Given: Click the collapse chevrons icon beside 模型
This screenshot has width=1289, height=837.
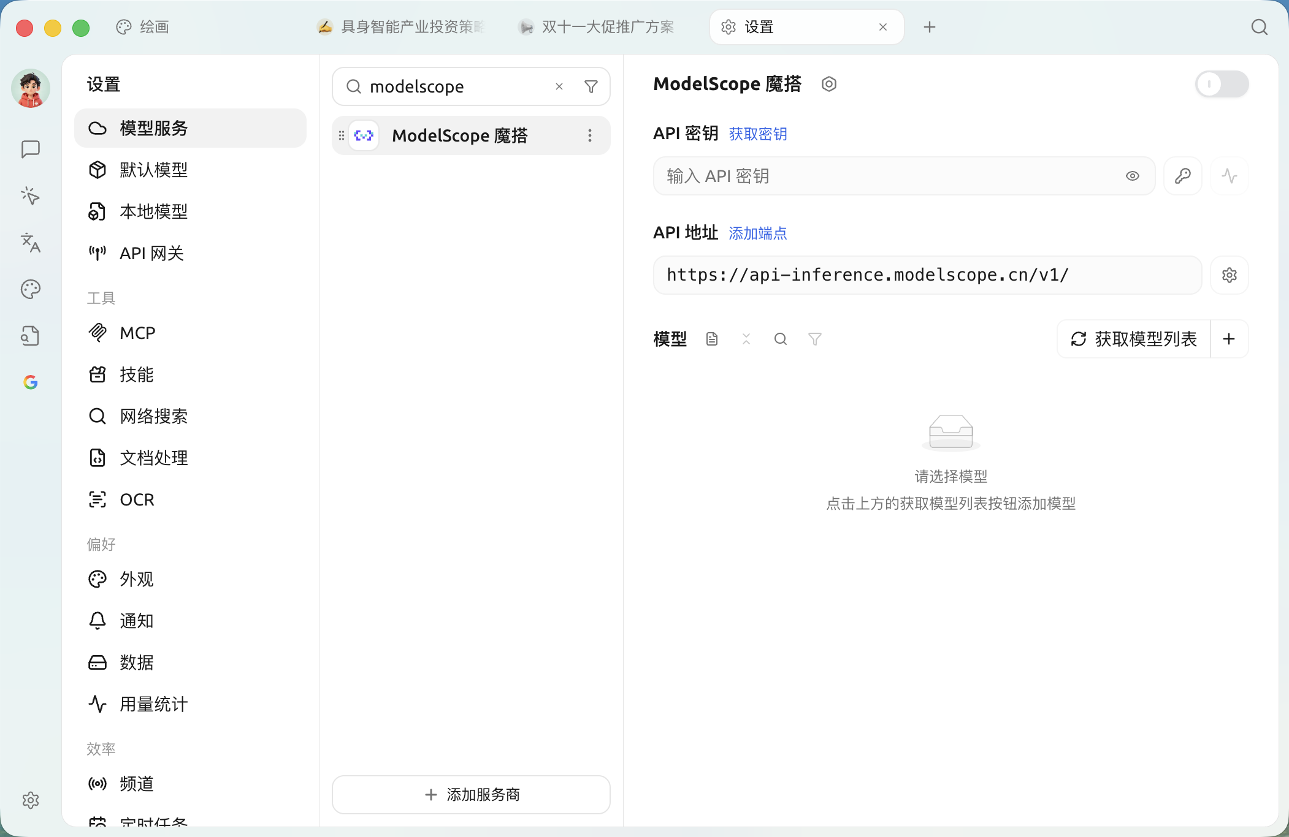Looking at the screenshot, I should [x=746, y=339].
